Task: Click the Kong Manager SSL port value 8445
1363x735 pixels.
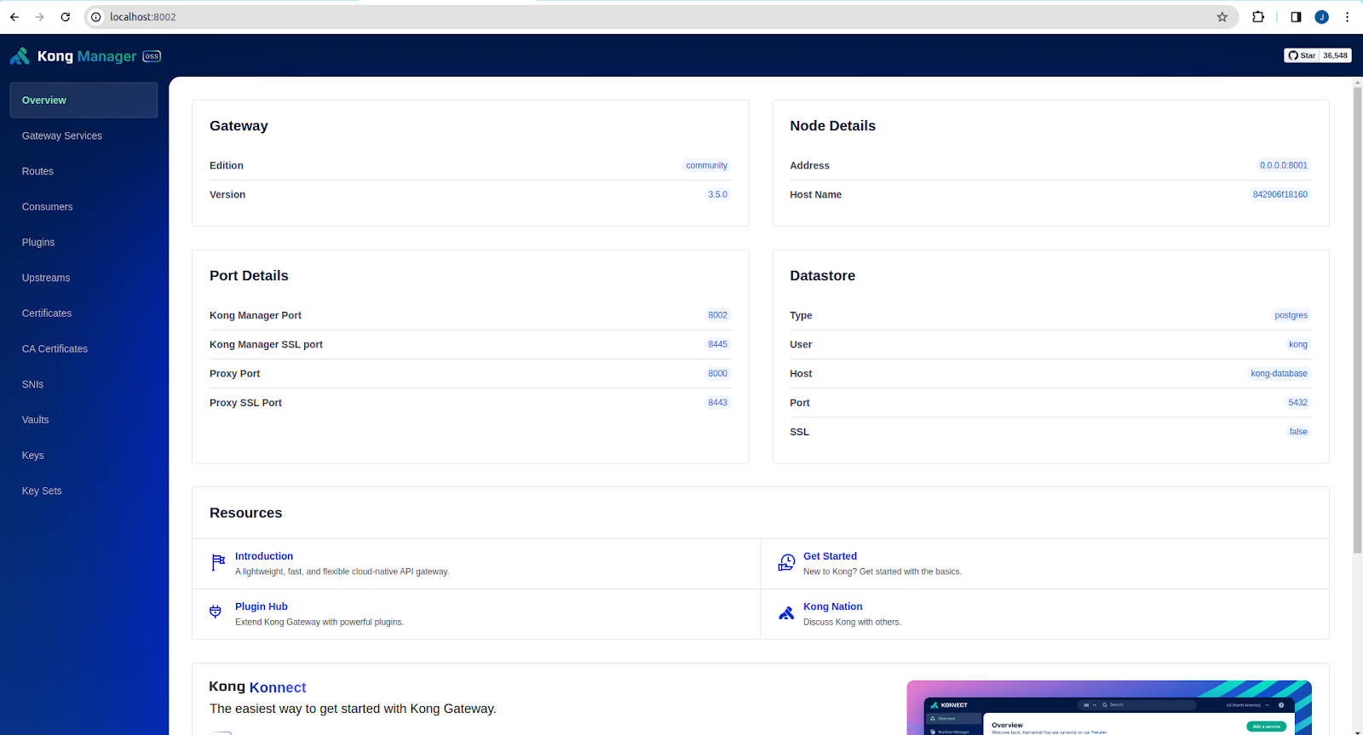Action: coord(718,344)
